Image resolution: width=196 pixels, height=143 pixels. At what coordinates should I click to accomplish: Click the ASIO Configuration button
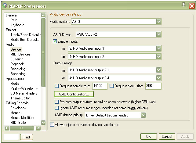point(74,94)
